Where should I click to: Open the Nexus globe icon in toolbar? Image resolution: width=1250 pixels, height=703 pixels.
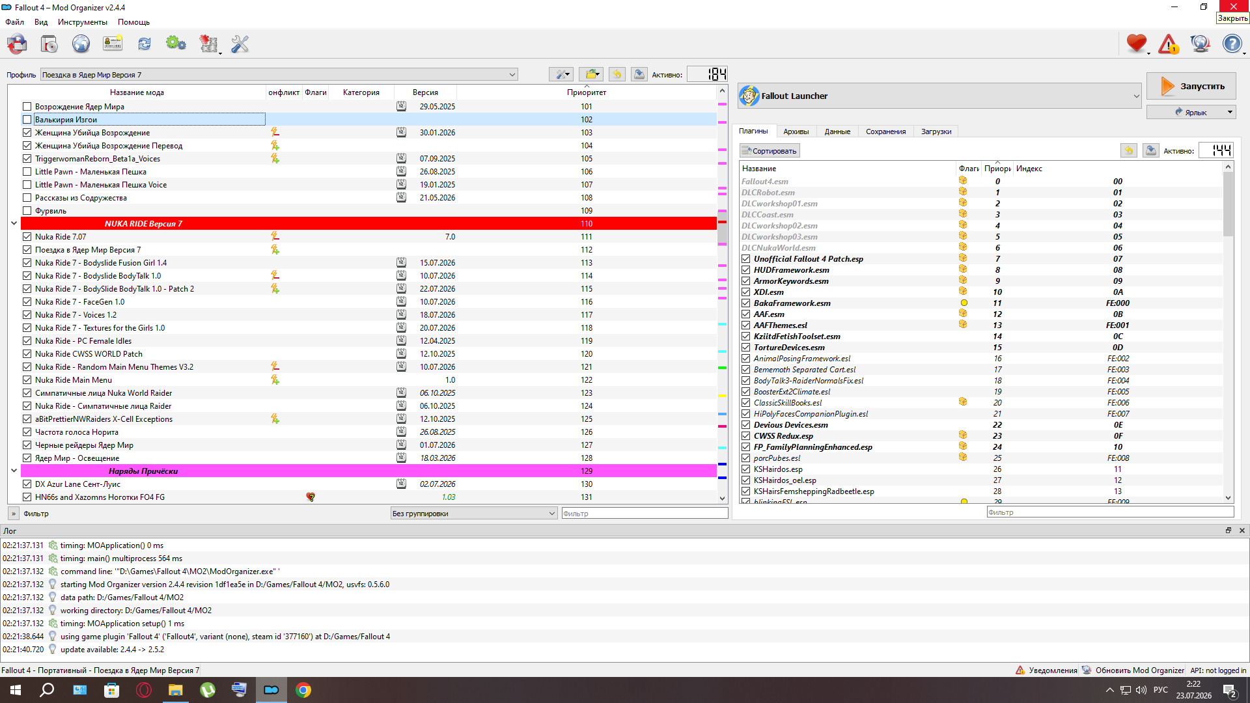tap(81, 44)
